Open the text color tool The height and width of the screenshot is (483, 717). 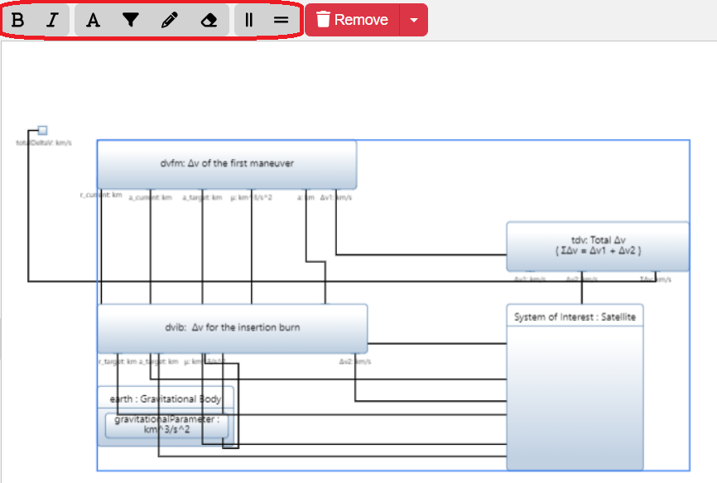tap(94, 19)
